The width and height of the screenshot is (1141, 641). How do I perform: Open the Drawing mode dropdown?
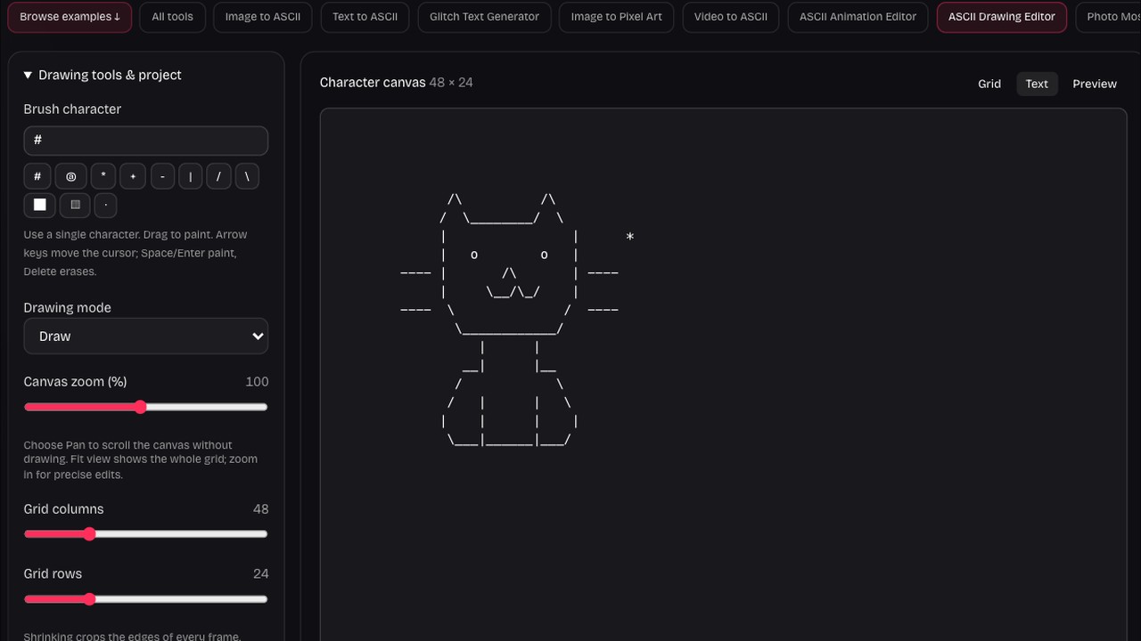(x=145, y=336)
